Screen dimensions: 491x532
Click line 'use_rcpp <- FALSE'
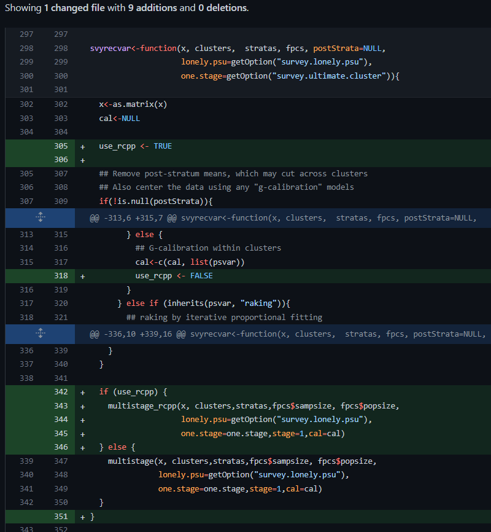point(174,276)
